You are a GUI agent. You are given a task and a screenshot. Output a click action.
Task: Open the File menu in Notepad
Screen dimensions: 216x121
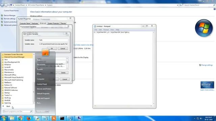(96, 30)
